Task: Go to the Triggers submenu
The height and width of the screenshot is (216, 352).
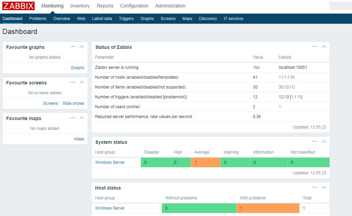Action: click(x=126, y=19)
